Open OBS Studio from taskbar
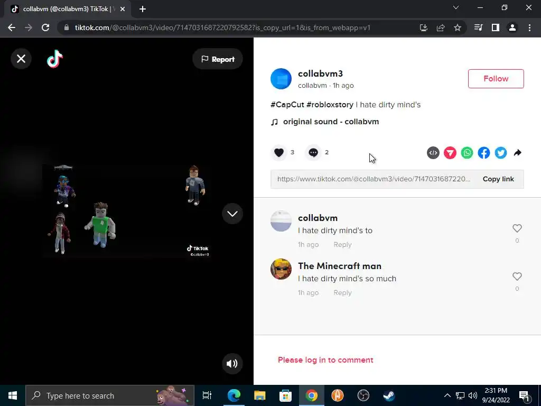The height and width of the screenshot is (406, 541). click(363, 395)
